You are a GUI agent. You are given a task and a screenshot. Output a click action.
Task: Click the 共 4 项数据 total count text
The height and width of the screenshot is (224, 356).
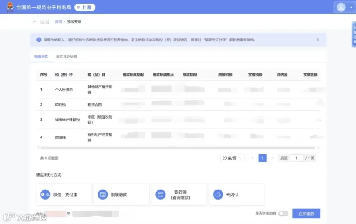point(49,158)
